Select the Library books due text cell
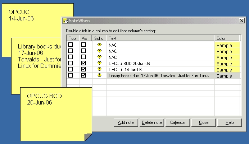249x144 pixels. pos(160,76)
